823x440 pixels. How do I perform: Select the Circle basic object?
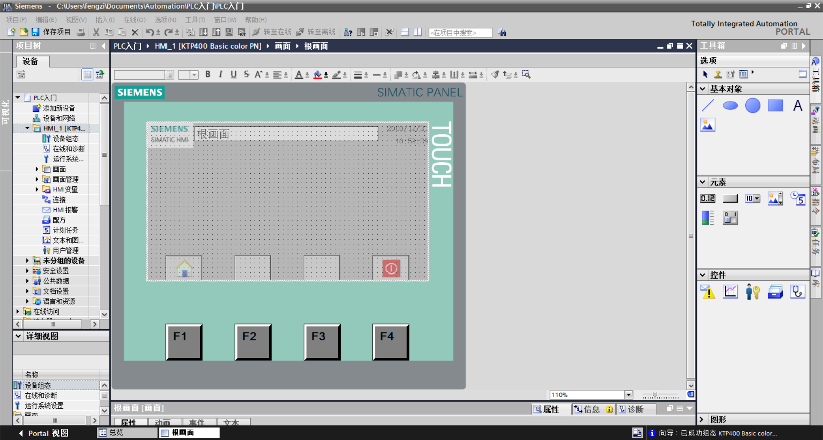753,105
